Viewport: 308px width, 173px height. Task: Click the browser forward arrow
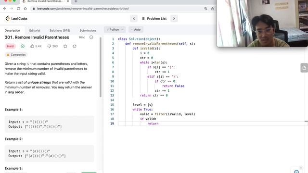coord(12,9)
